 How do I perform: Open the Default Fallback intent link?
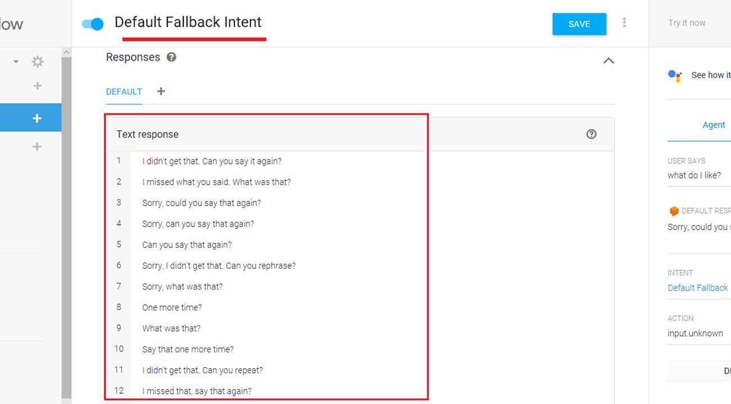coord(698,288)
